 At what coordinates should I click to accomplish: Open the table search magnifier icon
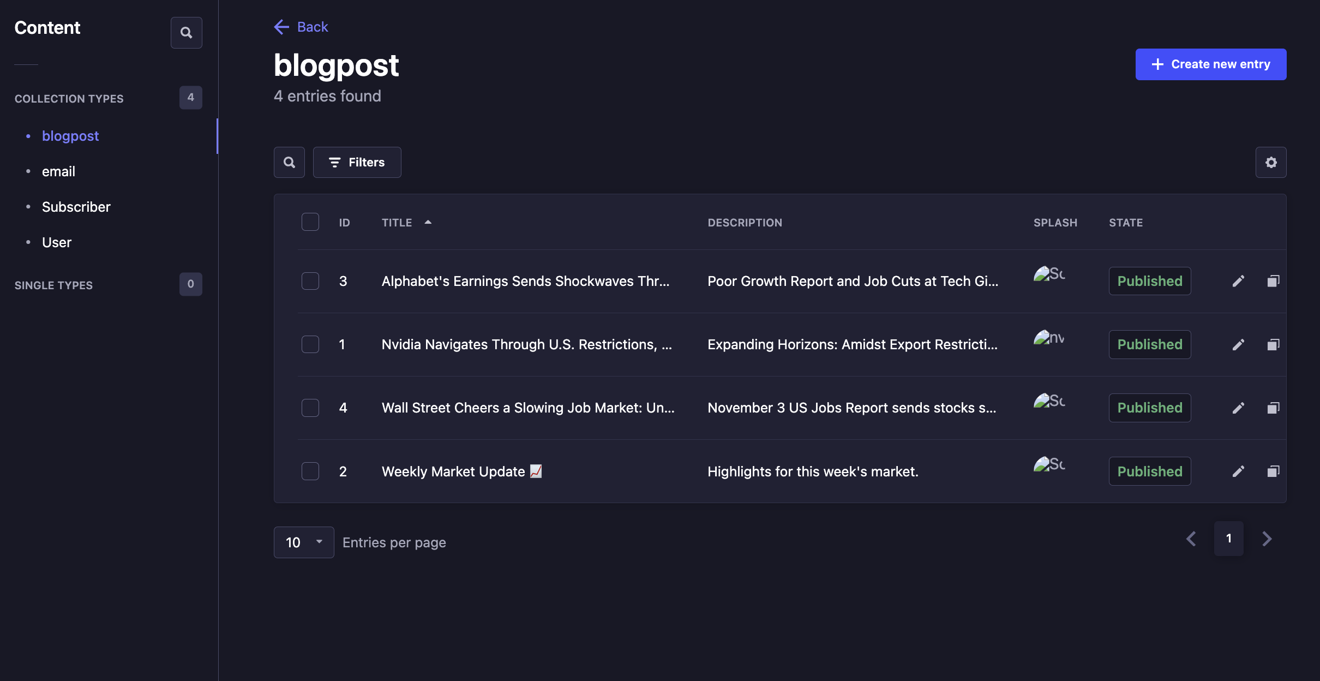coord(289,162)
